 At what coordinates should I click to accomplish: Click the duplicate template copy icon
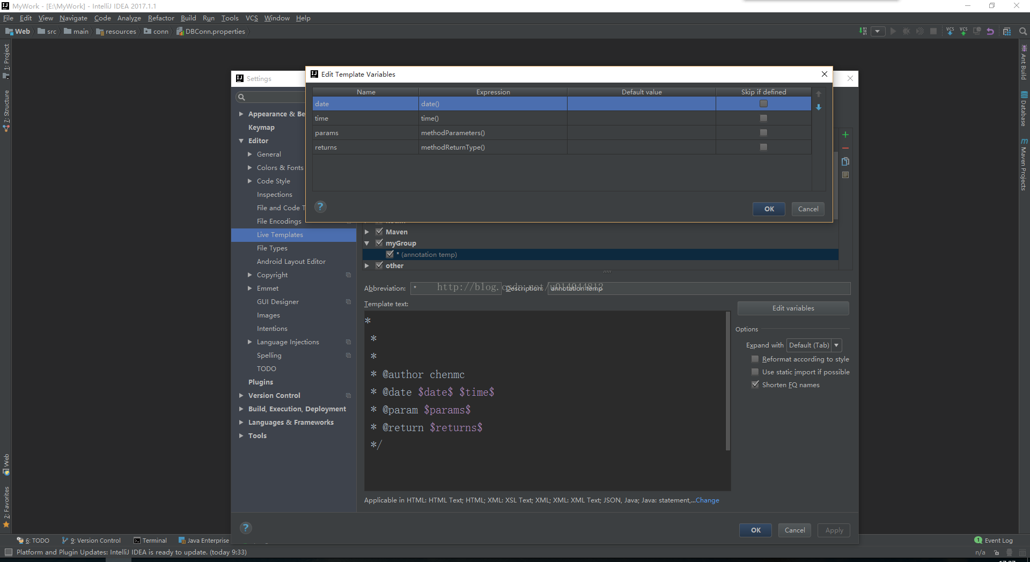click(x=845, y=161)
